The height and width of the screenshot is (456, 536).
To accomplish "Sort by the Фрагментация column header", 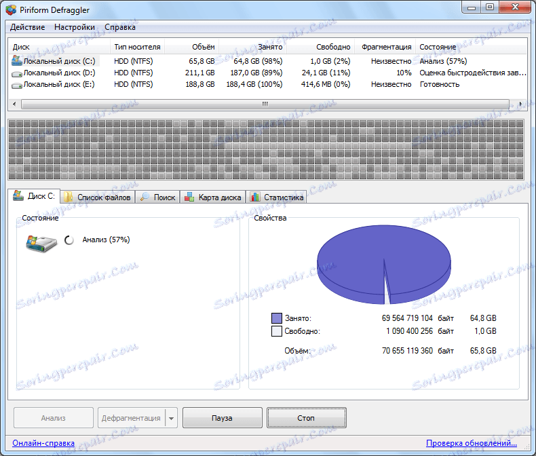I will point(385,47).
